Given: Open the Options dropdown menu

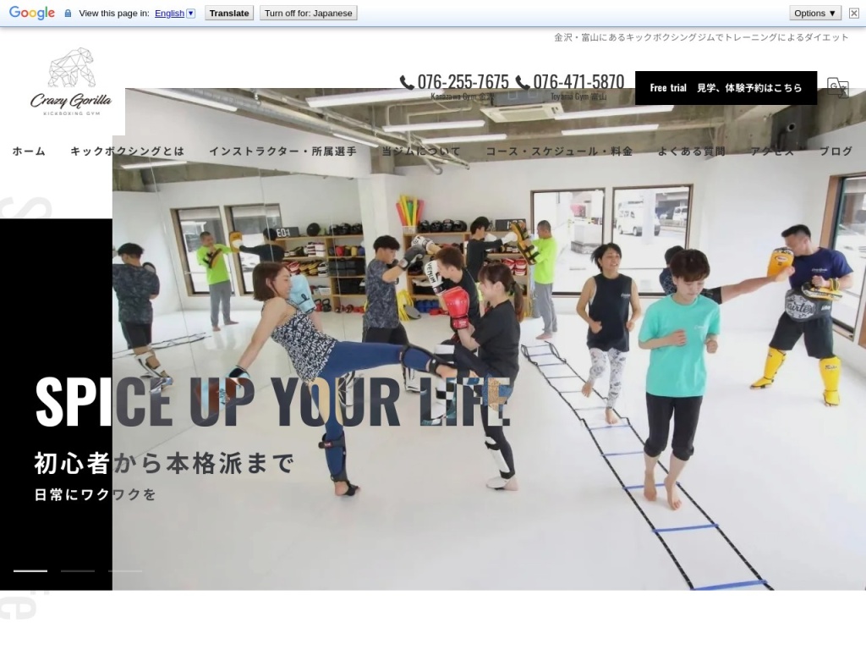Looking at the screenshot, I should tap(814, 14).
